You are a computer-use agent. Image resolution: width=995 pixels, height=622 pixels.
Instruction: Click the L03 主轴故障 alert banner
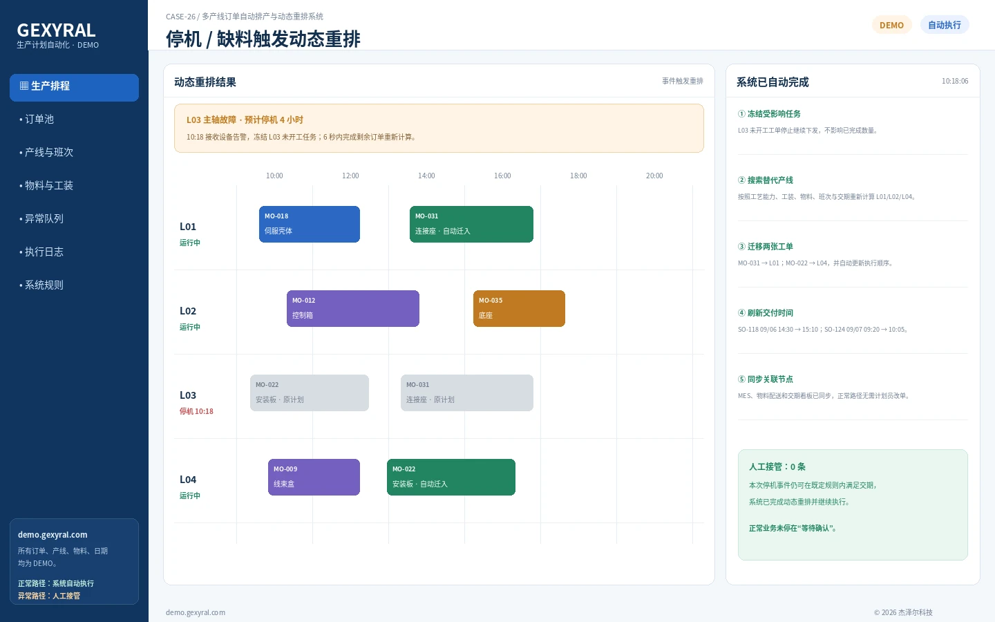click(439, 128)
